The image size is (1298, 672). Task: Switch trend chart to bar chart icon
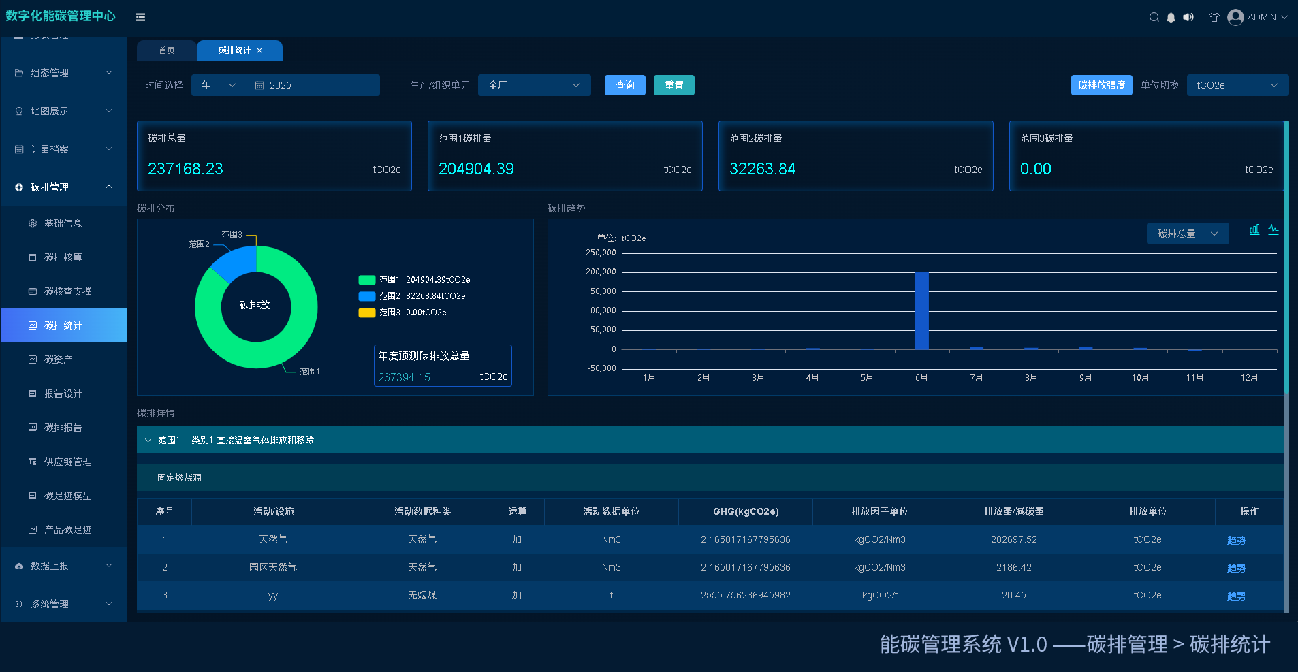(1254, 230)
